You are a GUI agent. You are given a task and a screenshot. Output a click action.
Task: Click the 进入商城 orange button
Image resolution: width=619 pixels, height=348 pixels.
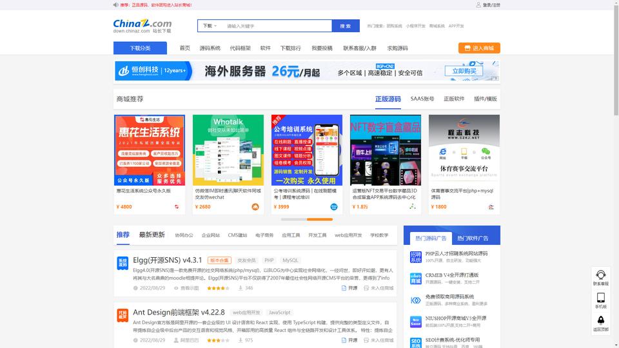pyautogui.click(x=479, y=48)
